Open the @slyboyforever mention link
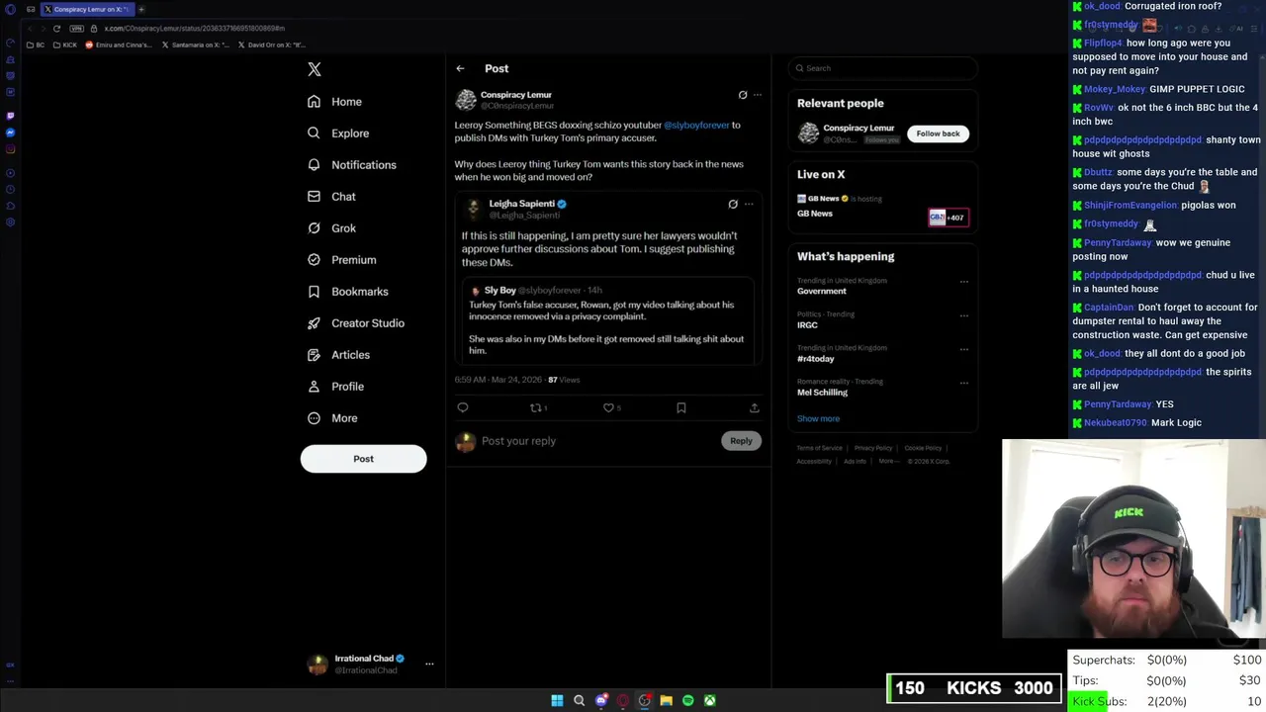1266x712 pixels. pos(696,126)
